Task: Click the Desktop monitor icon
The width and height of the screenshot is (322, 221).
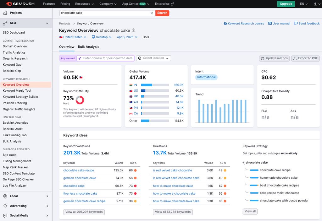Action: (93, 37)
